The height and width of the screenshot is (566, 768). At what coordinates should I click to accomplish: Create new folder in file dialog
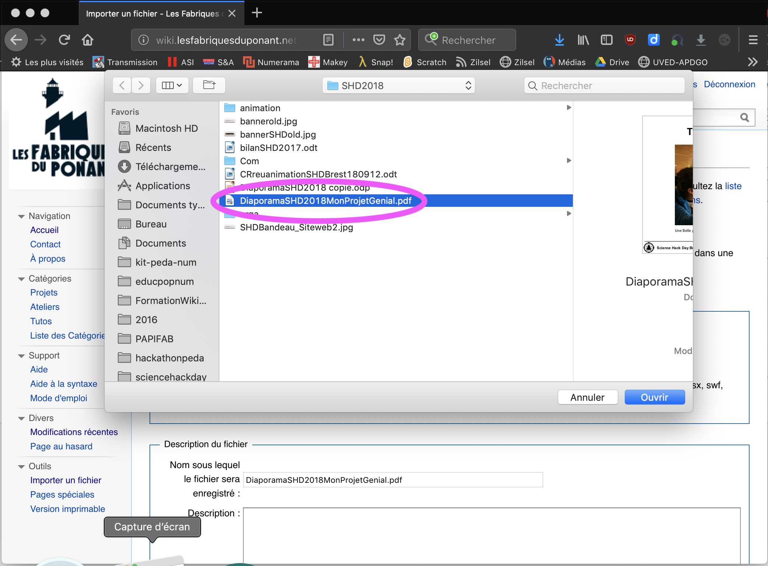coord(209,85)
